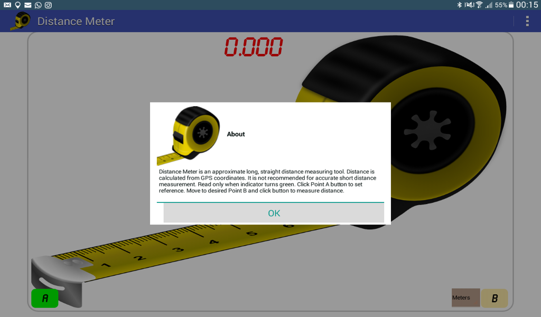Click the Instagram notification icon
This screenshot has height=317, width=541.
tap(48, 5)
